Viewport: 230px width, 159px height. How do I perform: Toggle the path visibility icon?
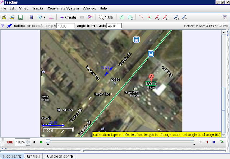click(141, 18)
